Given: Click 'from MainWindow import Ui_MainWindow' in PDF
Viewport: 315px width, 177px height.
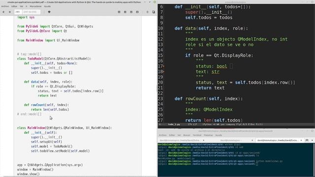Looking at the screenshot, I should (48, 40).
